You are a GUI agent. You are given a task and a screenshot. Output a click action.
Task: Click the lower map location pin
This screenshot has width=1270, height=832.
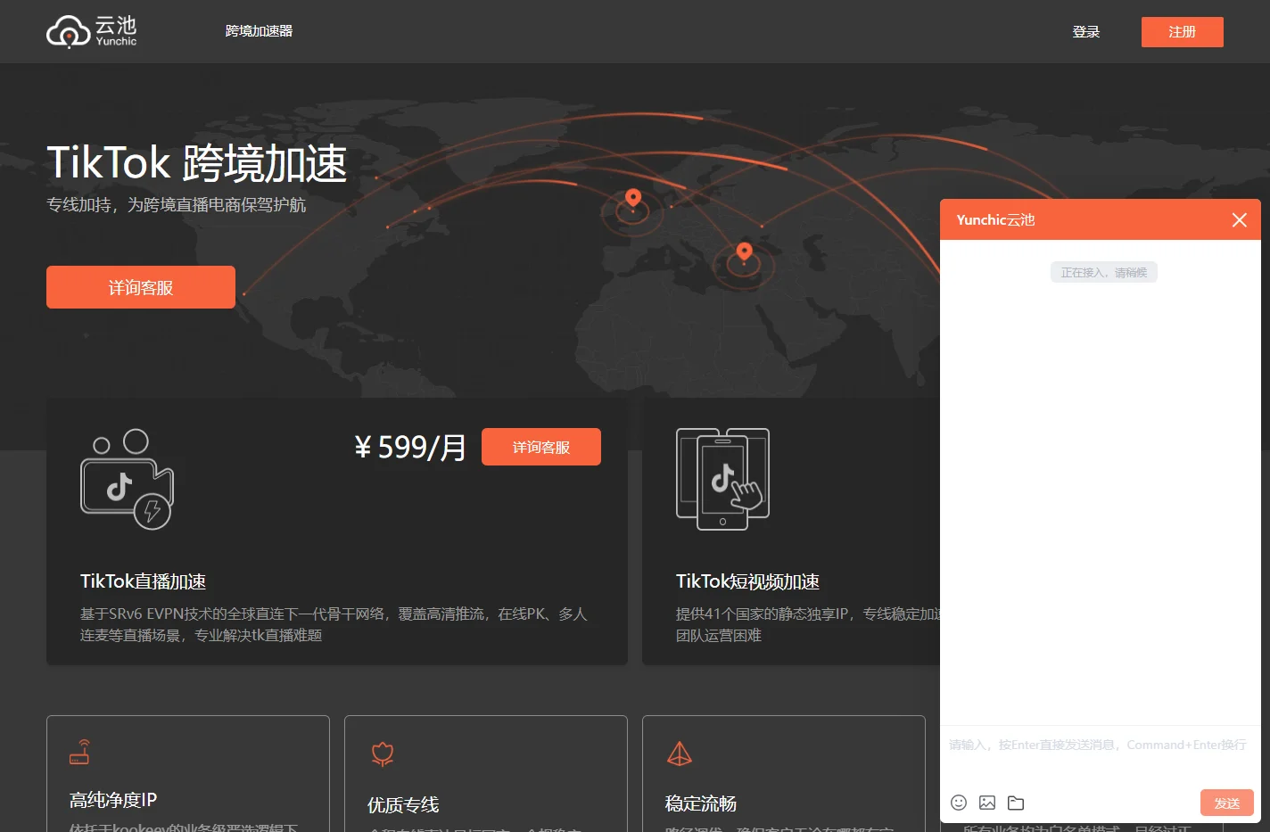click(x=745, y=252)
